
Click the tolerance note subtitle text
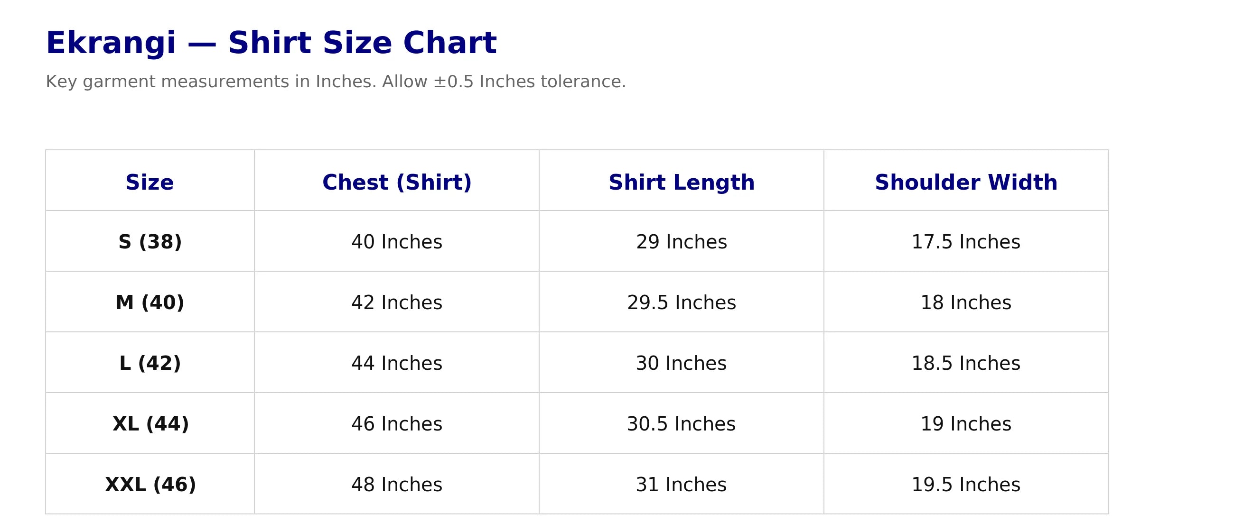(336, 82)
